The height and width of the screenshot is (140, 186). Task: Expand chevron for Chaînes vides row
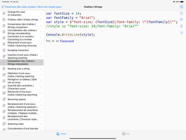pos(41,19)
